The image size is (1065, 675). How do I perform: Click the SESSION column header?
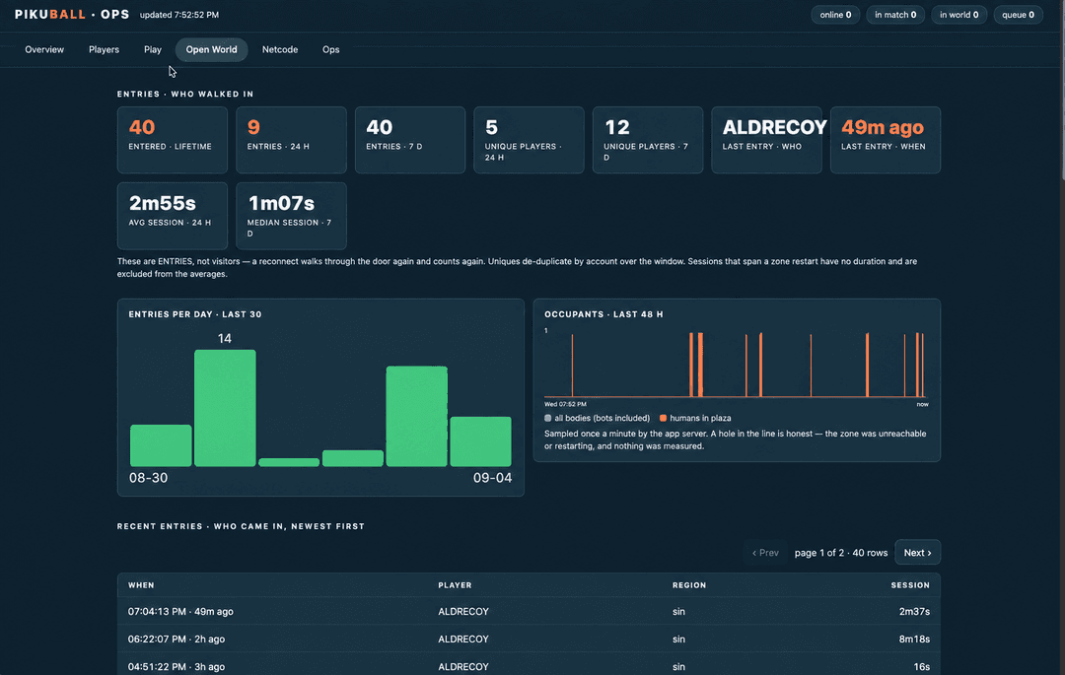(x=910, y=584)
